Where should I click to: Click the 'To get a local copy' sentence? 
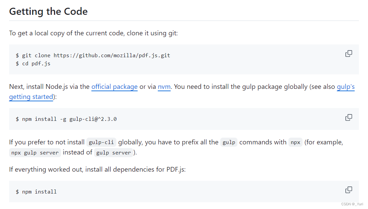click(93, 33)
